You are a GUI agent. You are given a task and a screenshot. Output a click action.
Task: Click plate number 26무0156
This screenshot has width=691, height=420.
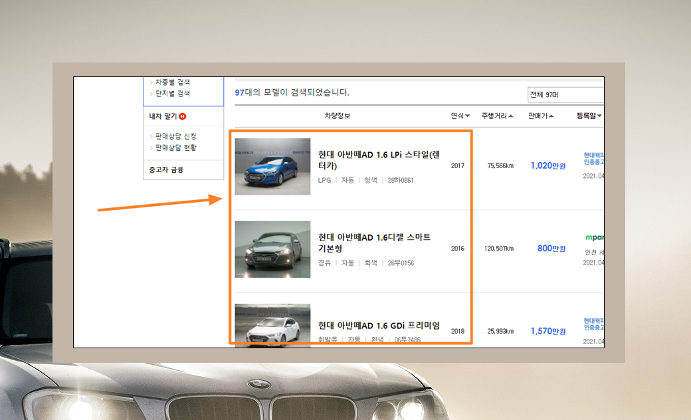tap(401, 263)
